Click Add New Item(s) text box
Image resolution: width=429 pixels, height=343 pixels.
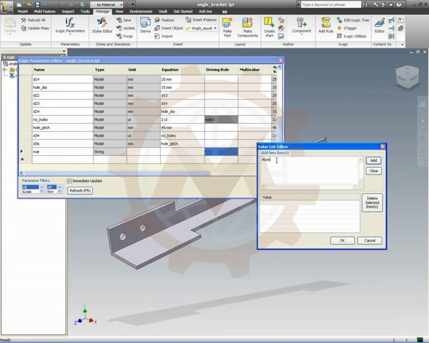[310, 170]
